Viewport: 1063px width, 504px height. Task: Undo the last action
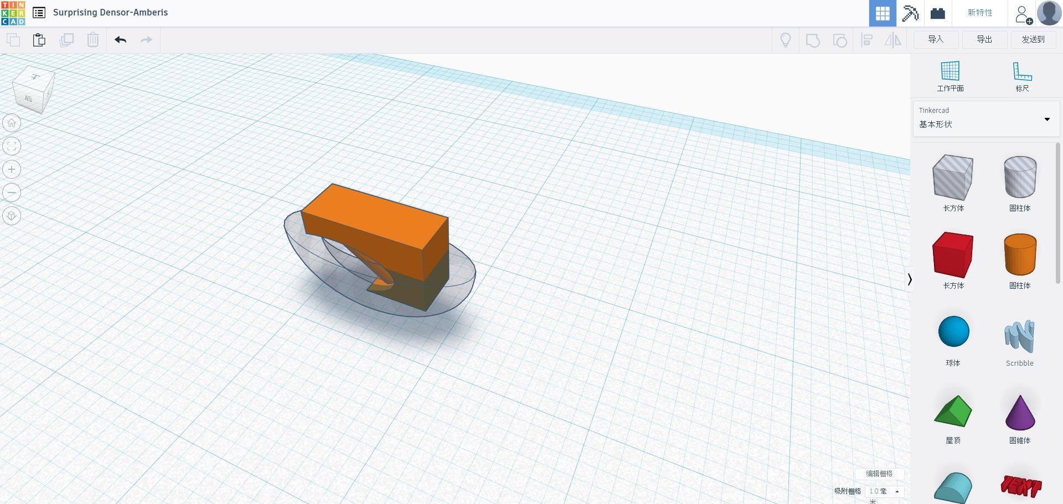(x=121, y=40)
